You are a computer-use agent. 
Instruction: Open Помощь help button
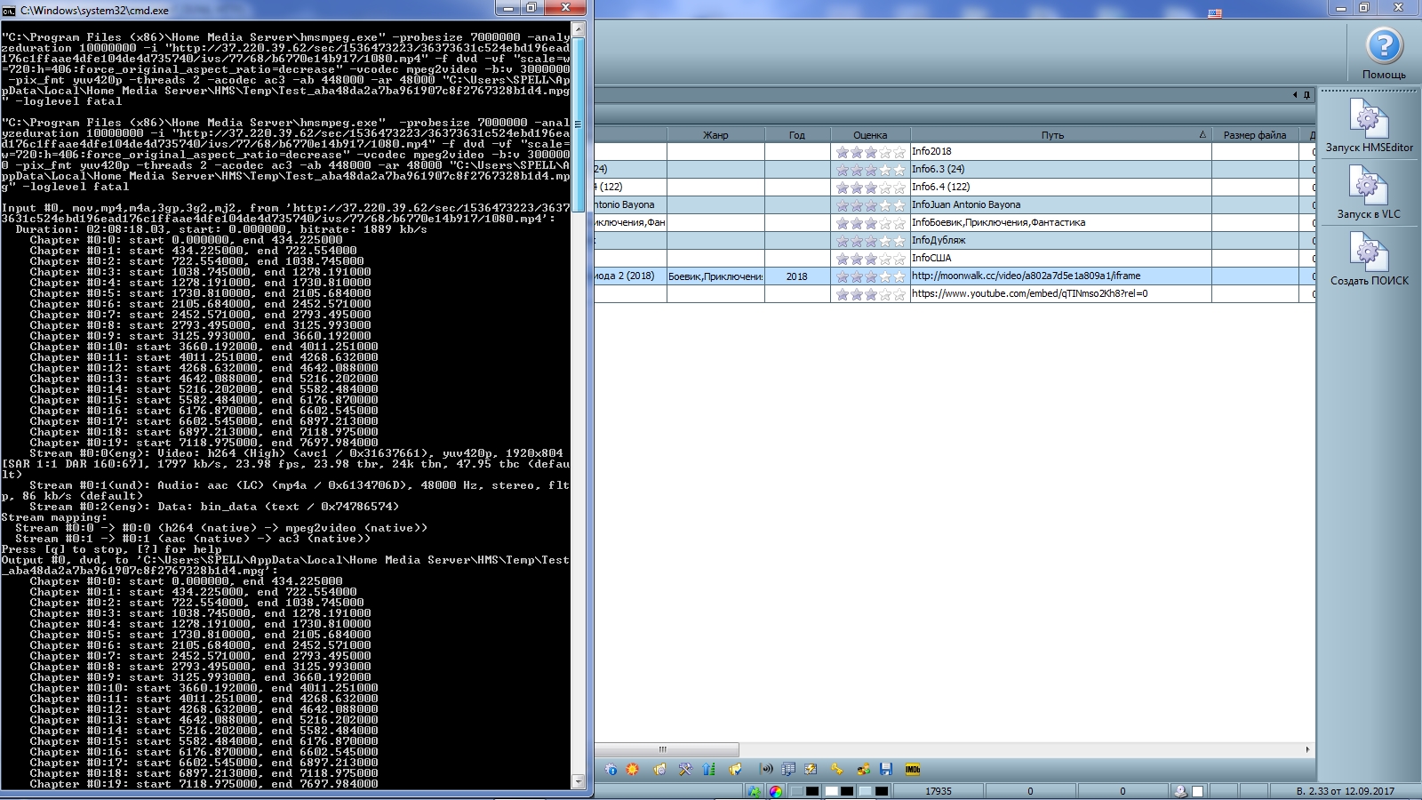click(1384, 53)
